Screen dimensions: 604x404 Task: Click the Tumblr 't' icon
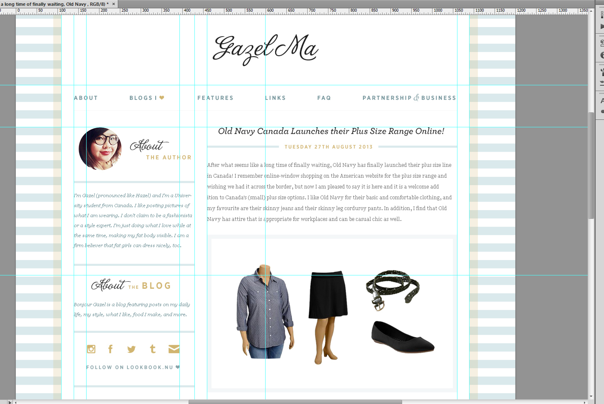[x=153, y=349]
